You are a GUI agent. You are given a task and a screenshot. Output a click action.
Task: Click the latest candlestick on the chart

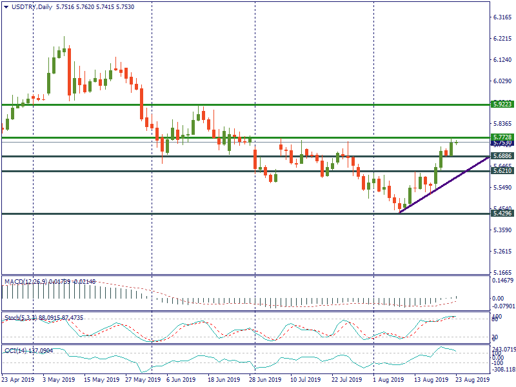[456, 142]
